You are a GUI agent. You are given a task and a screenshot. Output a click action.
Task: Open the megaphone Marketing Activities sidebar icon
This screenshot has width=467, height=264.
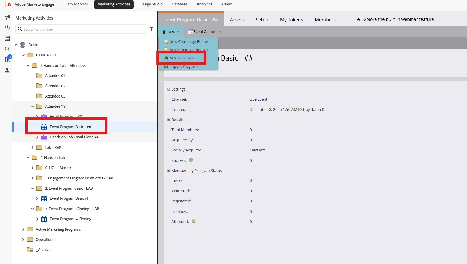click(x=7, y=17)
